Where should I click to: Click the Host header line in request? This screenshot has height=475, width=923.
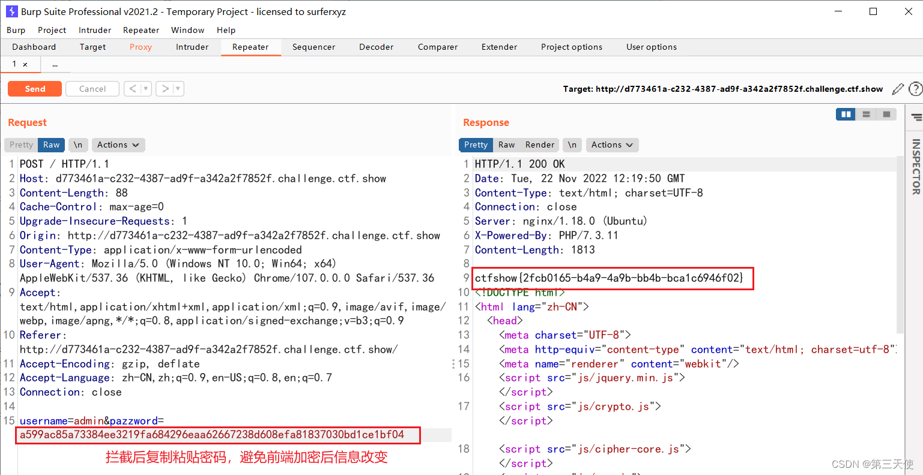(x=203, y=178)
